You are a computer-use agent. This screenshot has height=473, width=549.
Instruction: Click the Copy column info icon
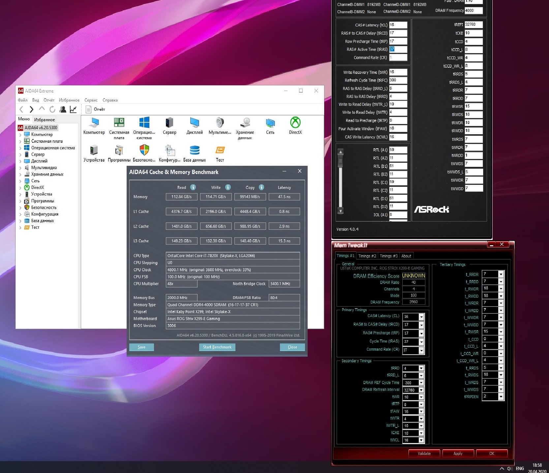click(261, 187)
